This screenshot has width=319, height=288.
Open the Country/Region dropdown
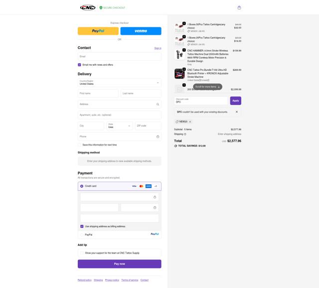pyautogui.click(x=120, y=83)
